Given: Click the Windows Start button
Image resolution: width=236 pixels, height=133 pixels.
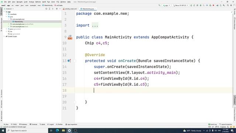Looking at the screenshot, I should point(3,130).
